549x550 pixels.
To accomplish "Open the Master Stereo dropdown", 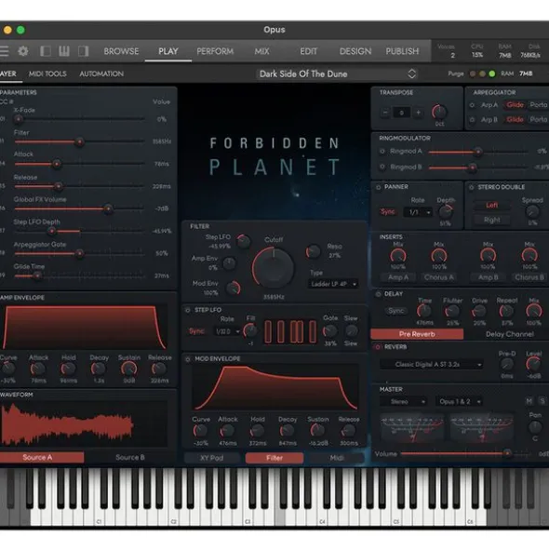I will pyautogui.click(x=404, y=402).
